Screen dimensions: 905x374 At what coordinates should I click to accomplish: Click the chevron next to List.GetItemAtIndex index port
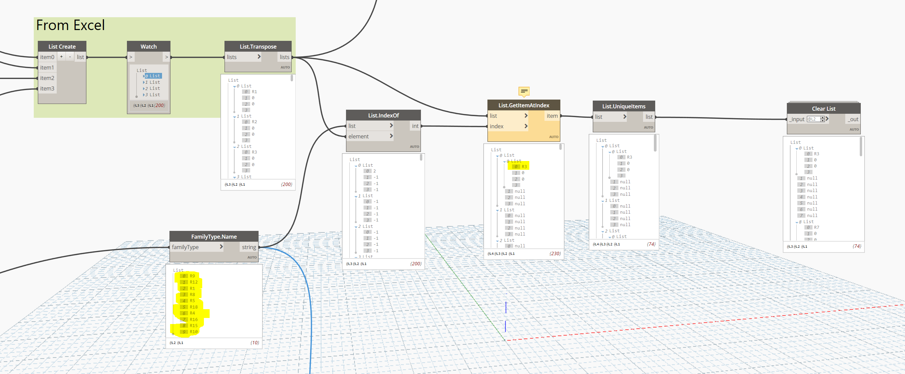(x=526, y=126)
